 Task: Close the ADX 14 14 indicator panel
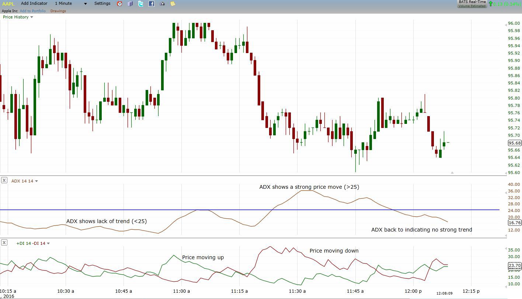click(4, 180)
